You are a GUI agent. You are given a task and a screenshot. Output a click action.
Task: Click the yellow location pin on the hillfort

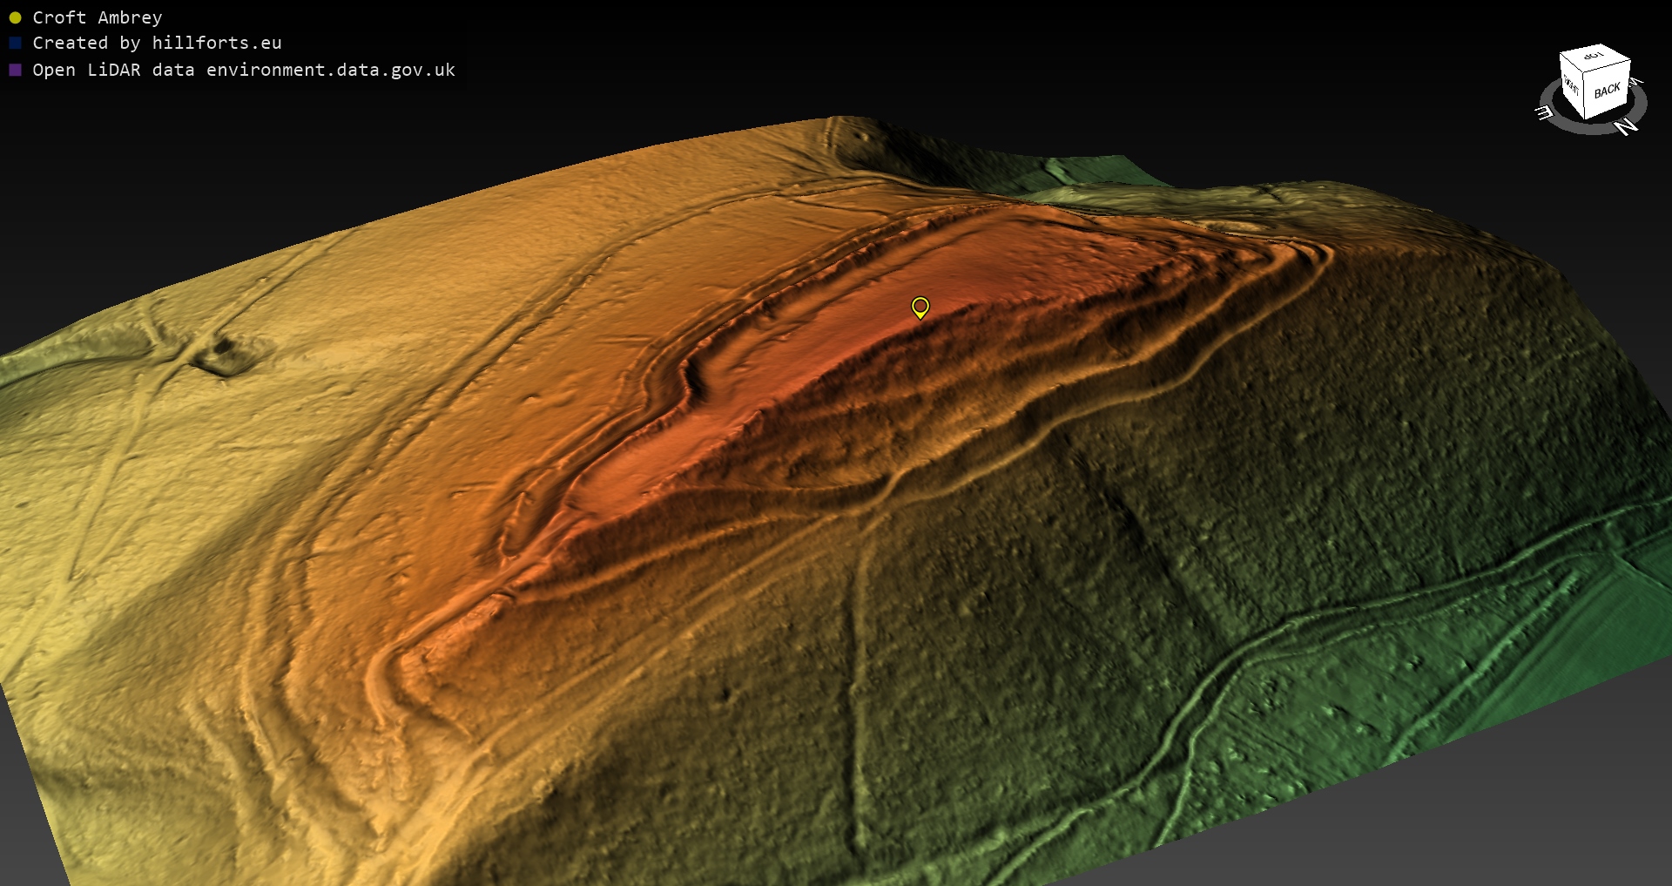920,307
